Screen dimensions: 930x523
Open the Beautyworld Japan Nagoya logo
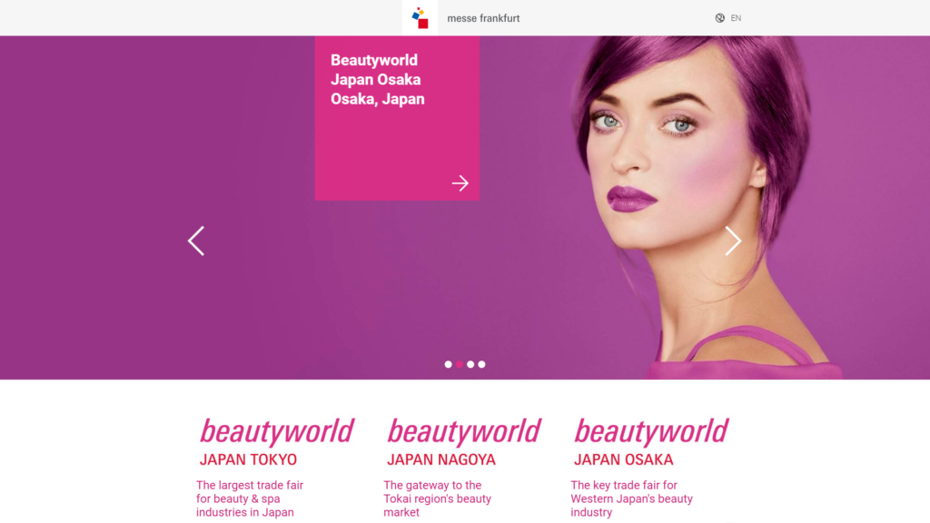[x=464, y=442]
